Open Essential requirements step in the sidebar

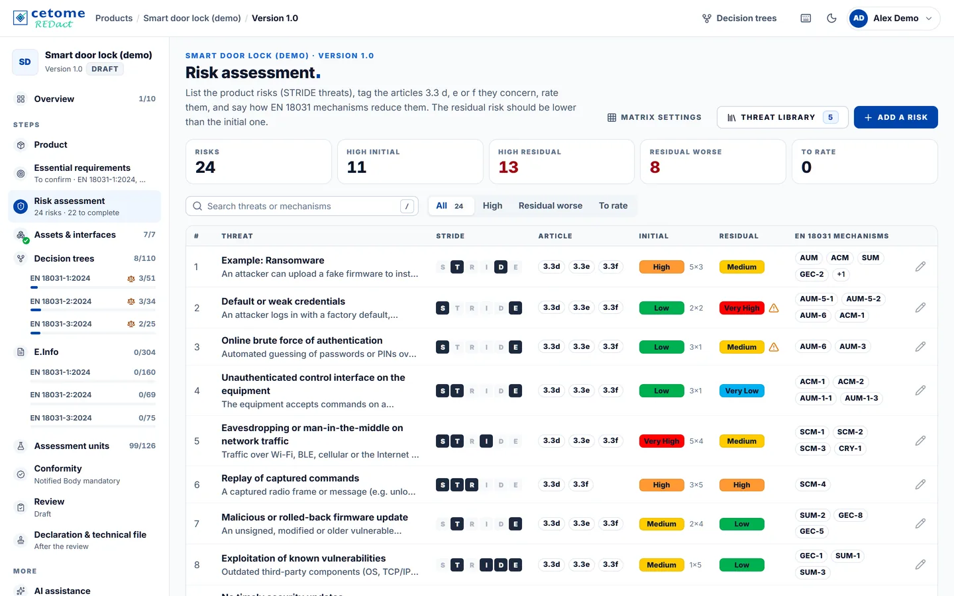(x=85, y=174)
